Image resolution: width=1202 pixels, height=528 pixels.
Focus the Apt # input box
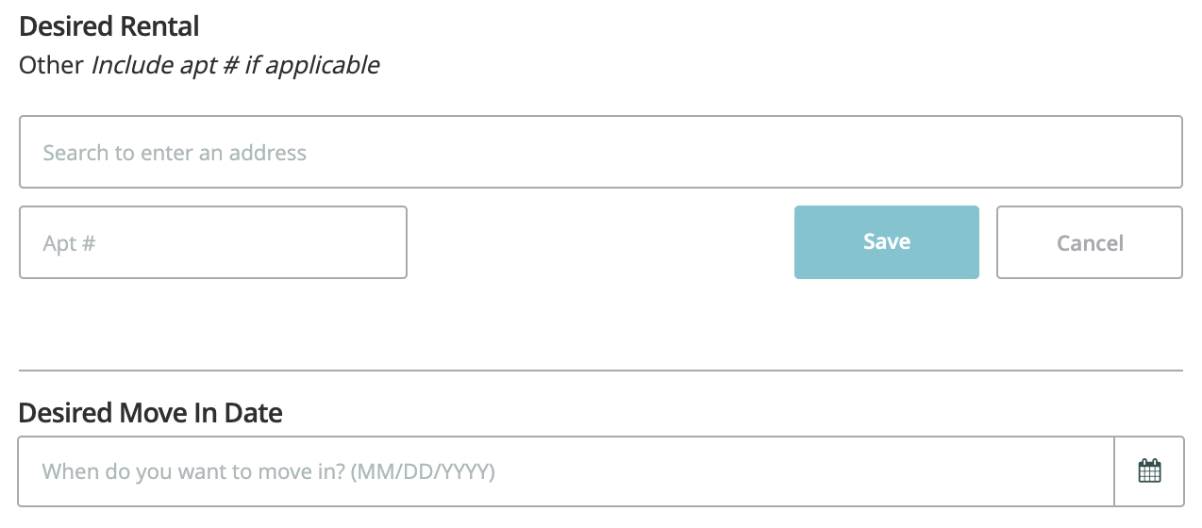click(213, 243)
